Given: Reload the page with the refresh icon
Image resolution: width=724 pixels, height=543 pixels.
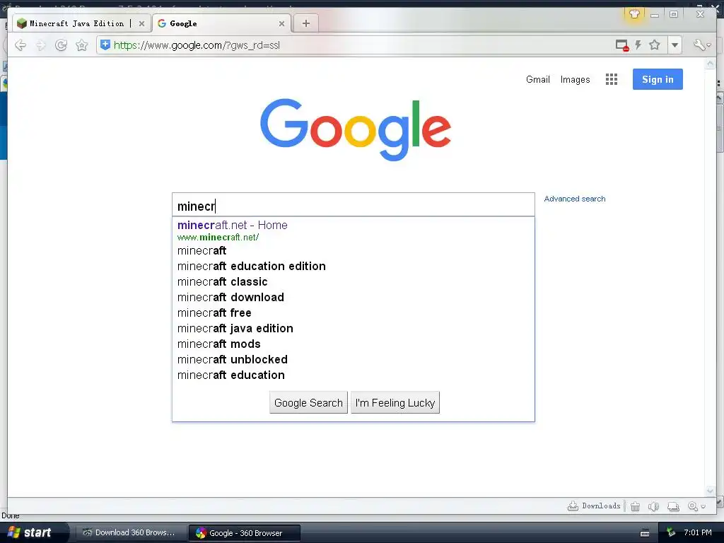Looking at the screenshot, I should point(61,45).
